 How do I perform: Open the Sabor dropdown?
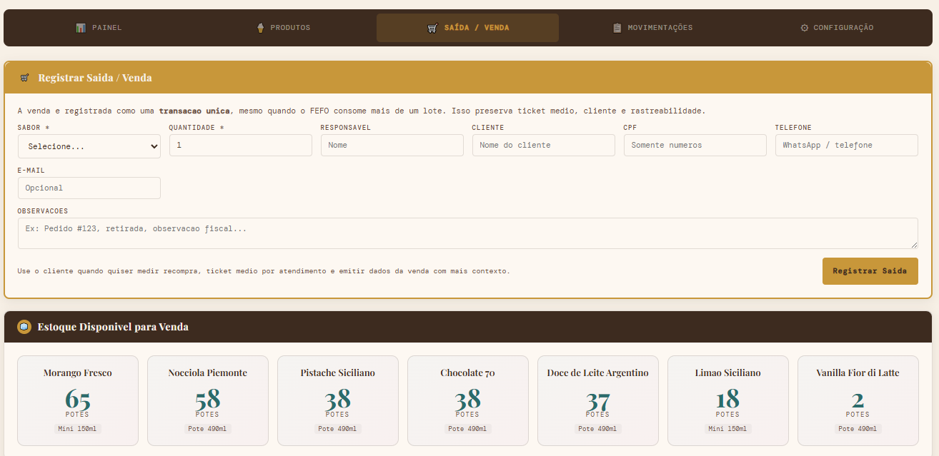tap(89, 146)
